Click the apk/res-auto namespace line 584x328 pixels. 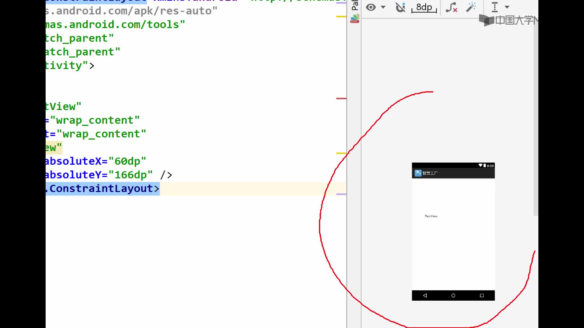pos(131,11)
